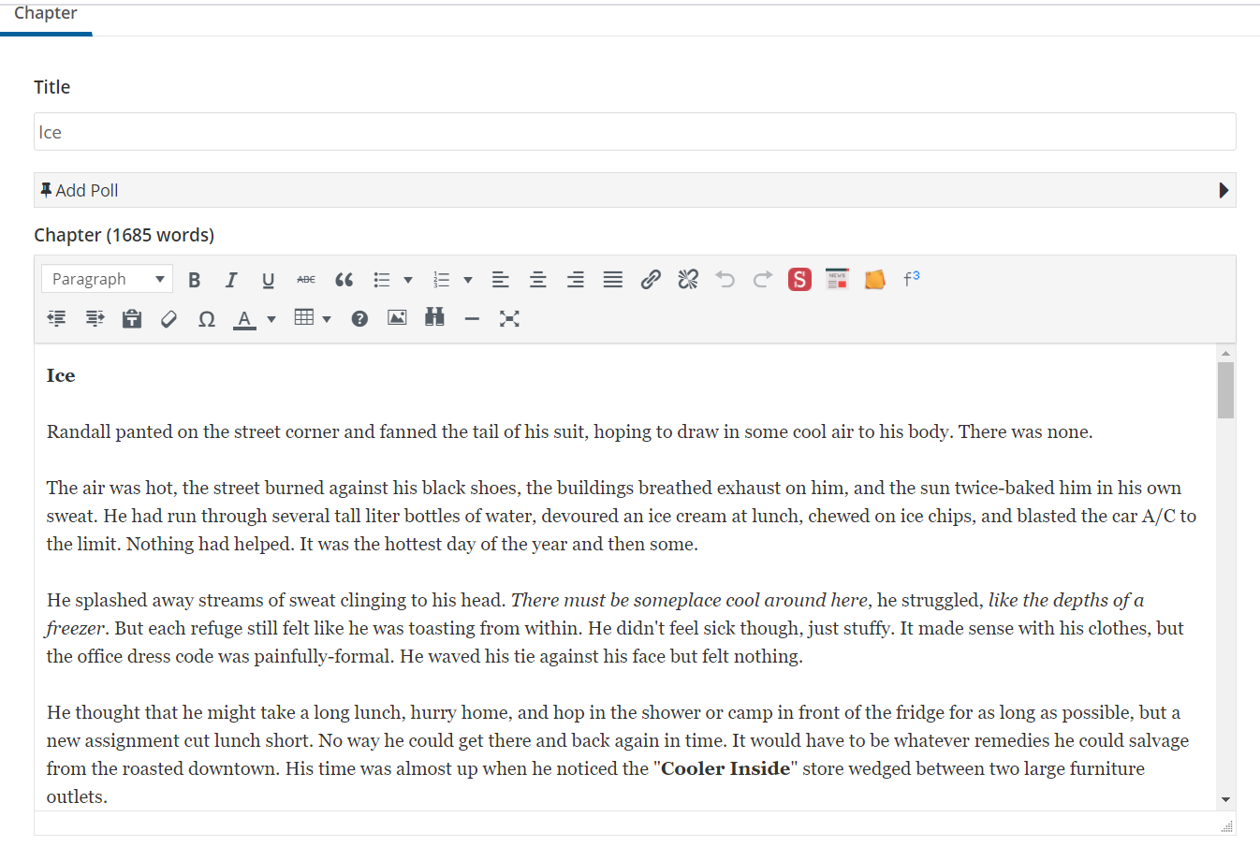Screen dimensions: 1260x847
Task: Click the paste as text clipboard icon
Action: click(x=132, y=319)
